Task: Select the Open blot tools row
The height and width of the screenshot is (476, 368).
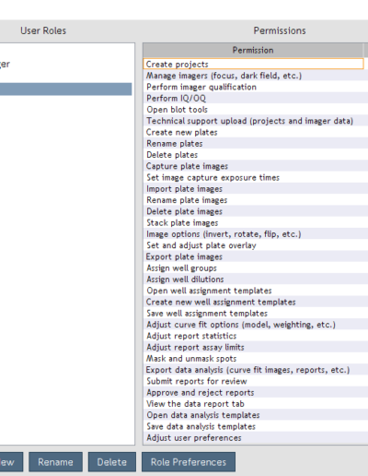Action: (x=256, y=110)
